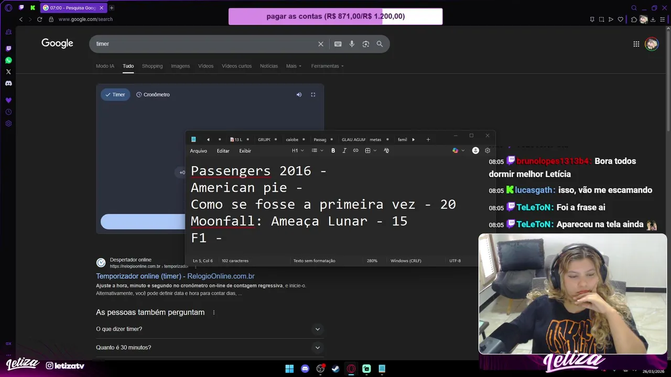
Task: Switch to the GRUPO Notepad tab
Action: (264, 140)
